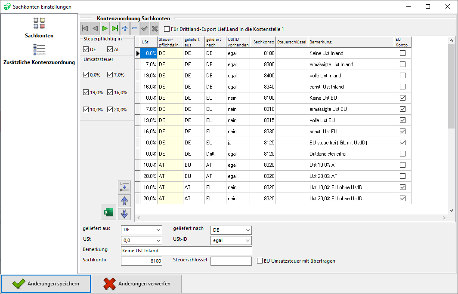
Task: Check EU Umsatzsteuer mit übertragen
Action: point(260,261)
